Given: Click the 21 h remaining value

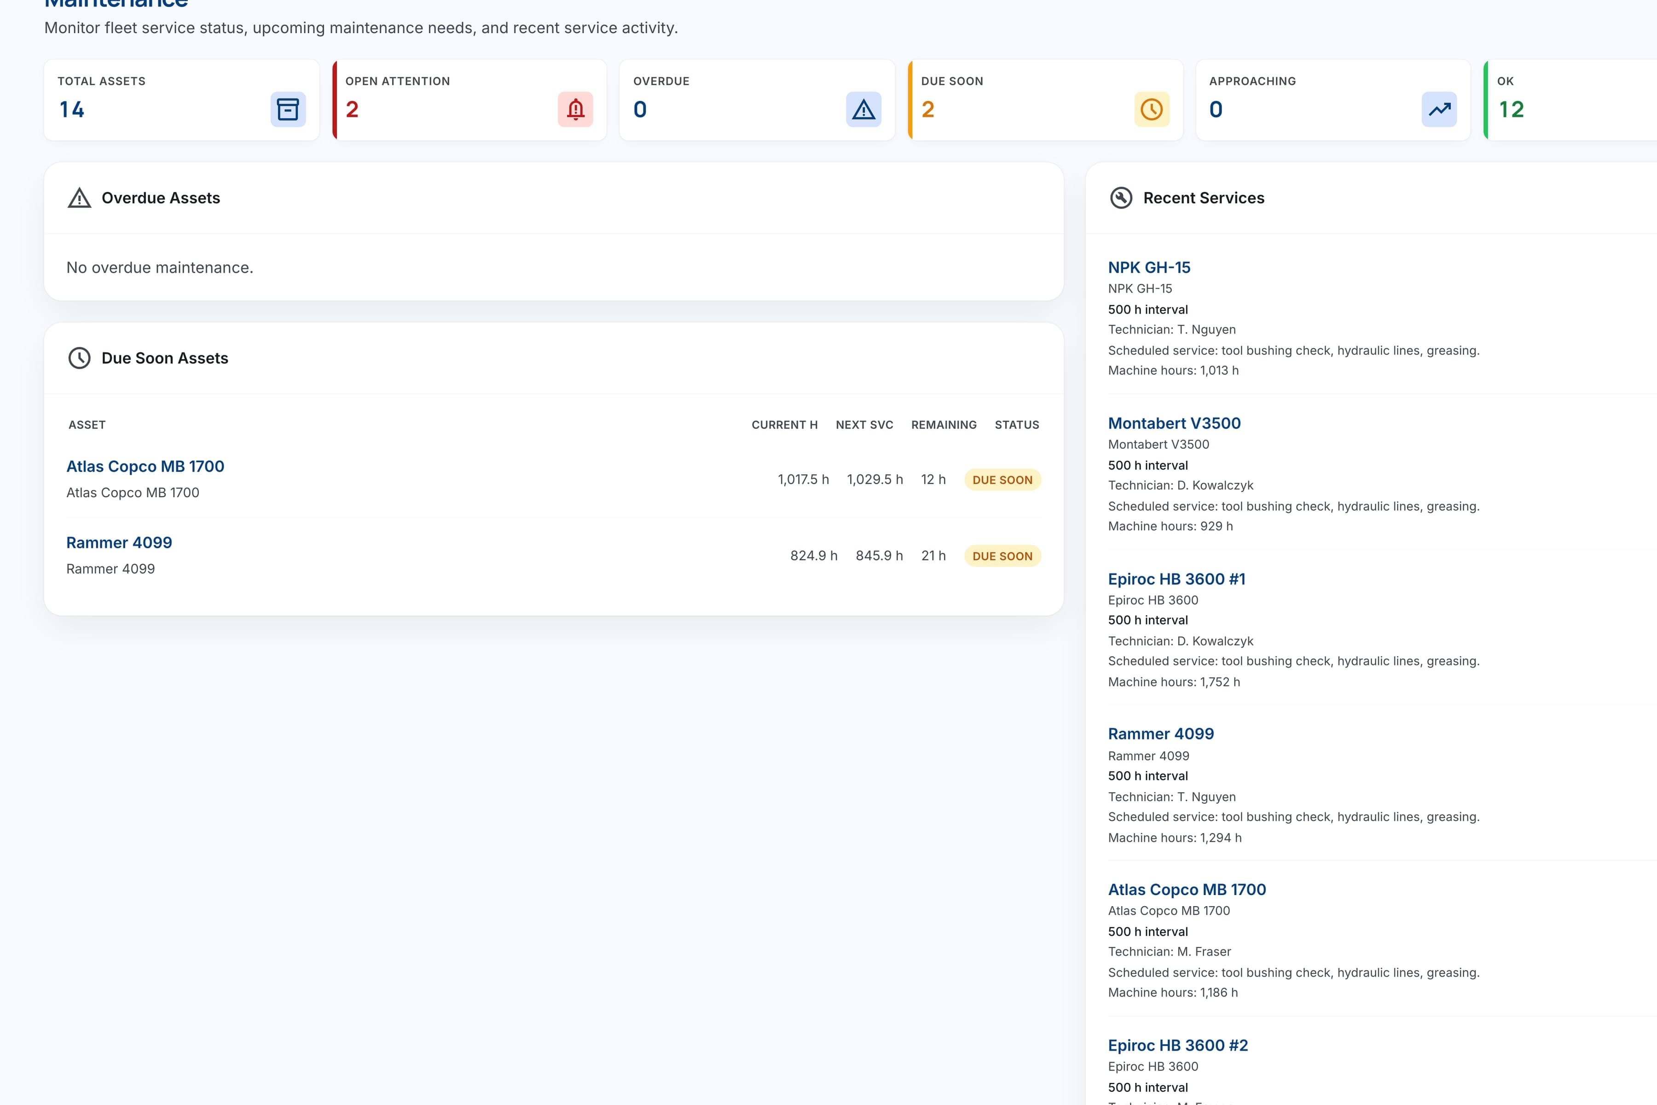Looking at the screenshot, I should coord(933,555).
